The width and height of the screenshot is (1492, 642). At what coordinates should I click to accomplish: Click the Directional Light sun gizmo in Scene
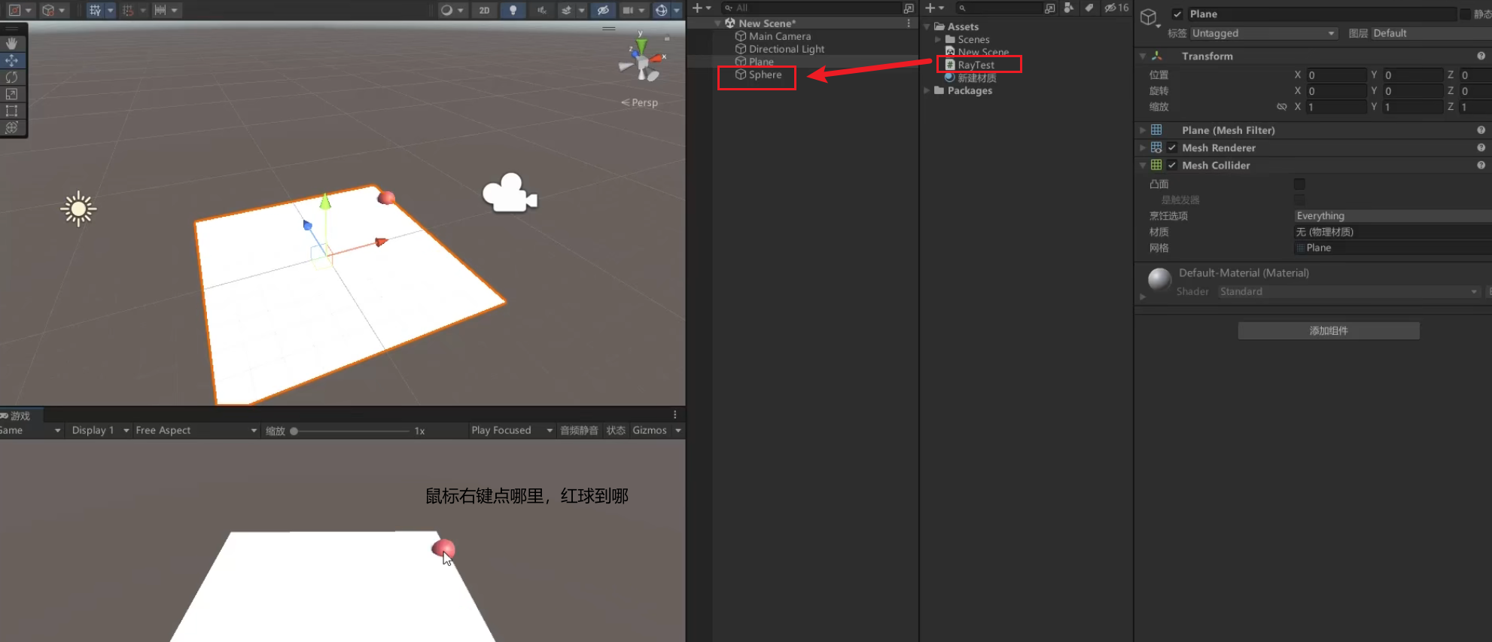click(78, 209)
